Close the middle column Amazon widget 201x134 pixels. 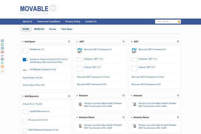[124, 95]
